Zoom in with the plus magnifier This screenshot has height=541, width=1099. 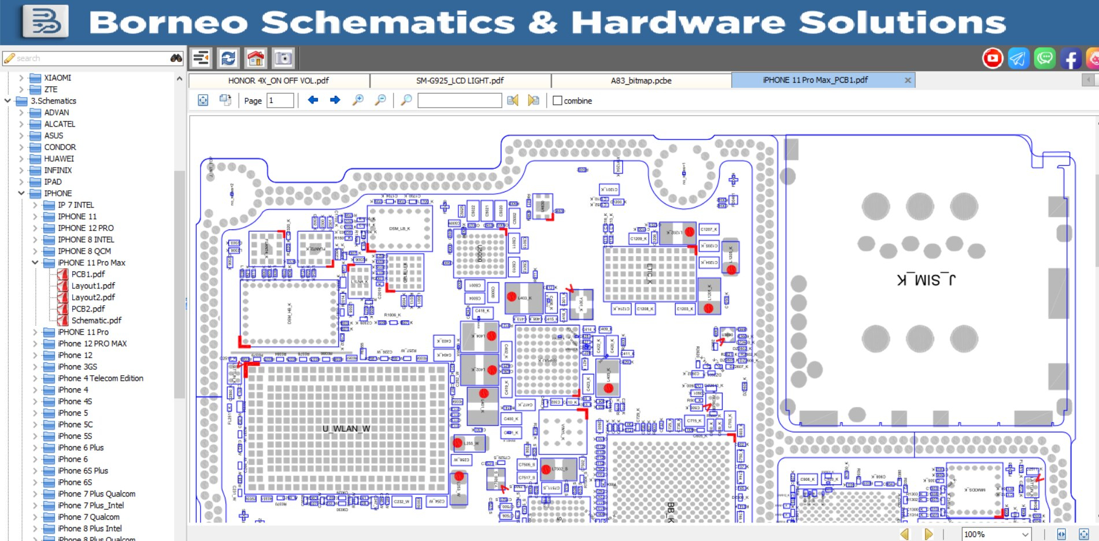point(358,101)
